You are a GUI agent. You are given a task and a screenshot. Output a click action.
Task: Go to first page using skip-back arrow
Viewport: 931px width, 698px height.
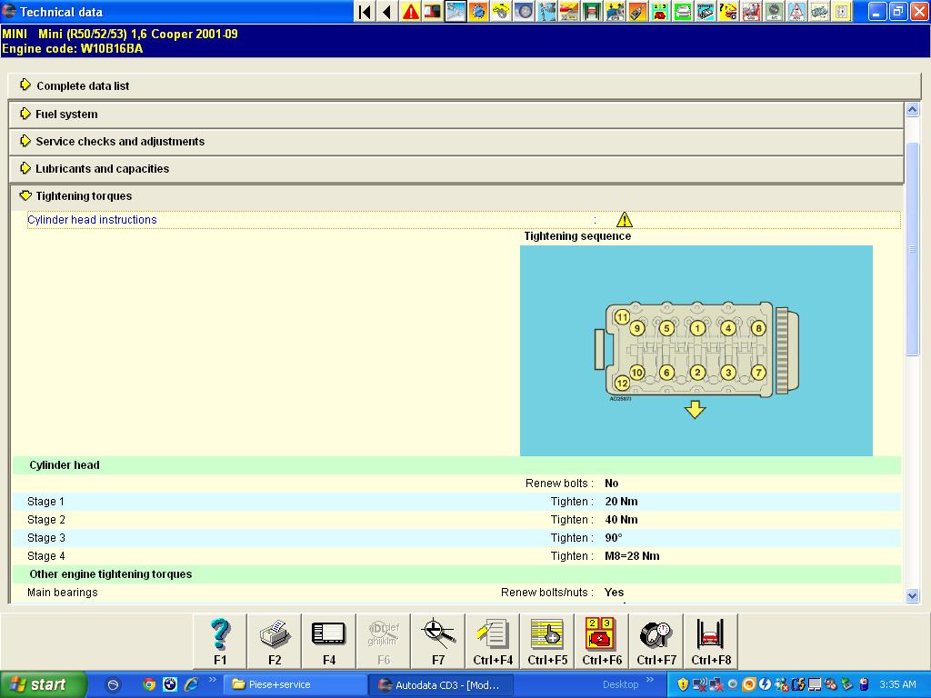pyautogui.click(x=365, y=12)
